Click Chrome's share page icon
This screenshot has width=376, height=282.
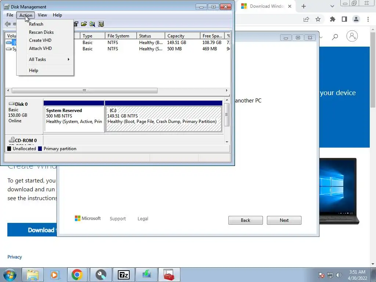(x=306, y=19)
